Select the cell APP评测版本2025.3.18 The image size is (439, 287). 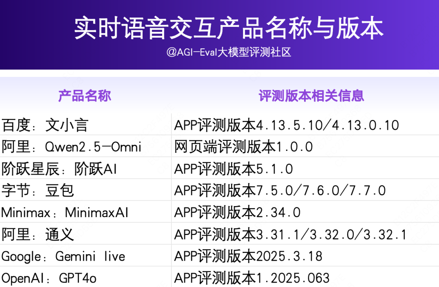point(305,255)
